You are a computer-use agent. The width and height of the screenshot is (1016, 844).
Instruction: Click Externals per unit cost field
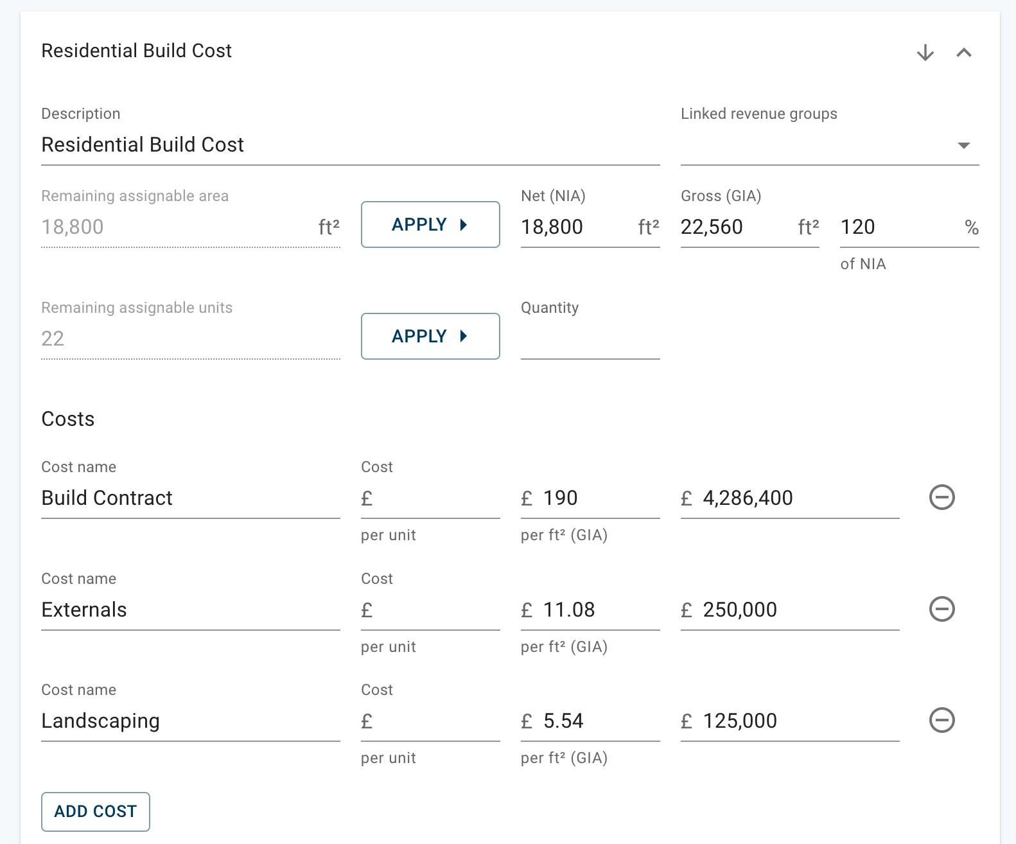pyautogui.click(x=430, y=610)
